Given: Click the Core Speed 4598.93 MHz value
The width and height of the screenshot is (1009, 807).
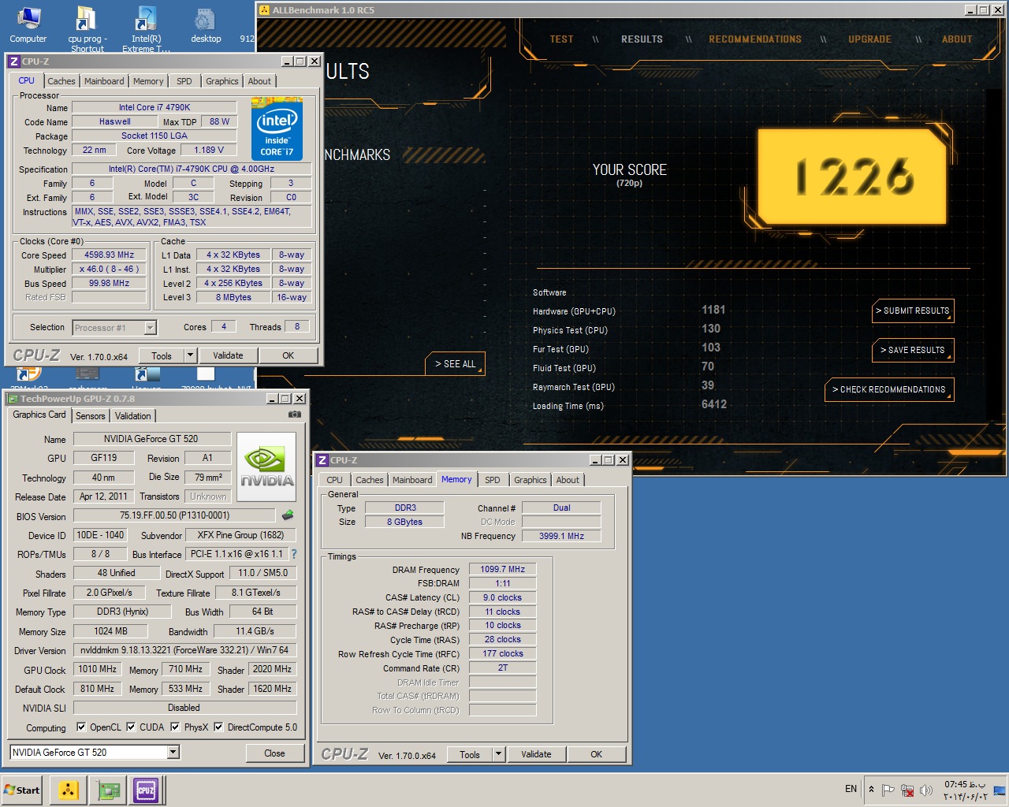Looking at the screenshot, I should (x=110, y=255).
